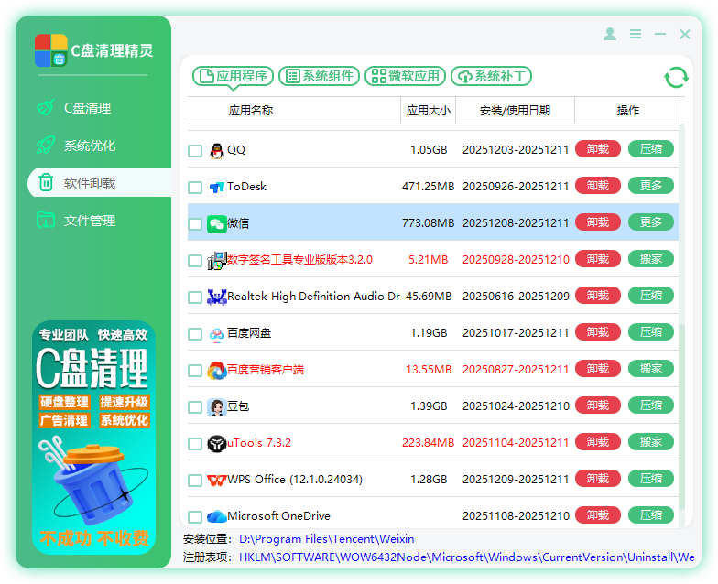Image resolution: width=718 pixels, height=584 pixels.
Task: Switch to 系统组件 tab
Action: pyautogui.click(x=319, y=76)
